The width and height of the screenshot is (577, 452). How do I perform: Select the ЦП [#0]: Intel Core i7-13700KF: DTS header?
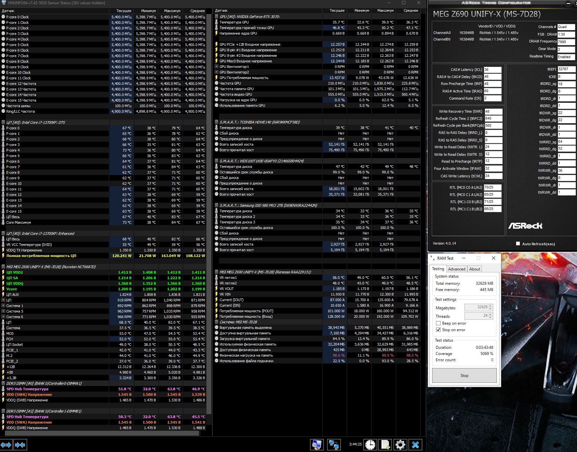(x=36, y=122)
